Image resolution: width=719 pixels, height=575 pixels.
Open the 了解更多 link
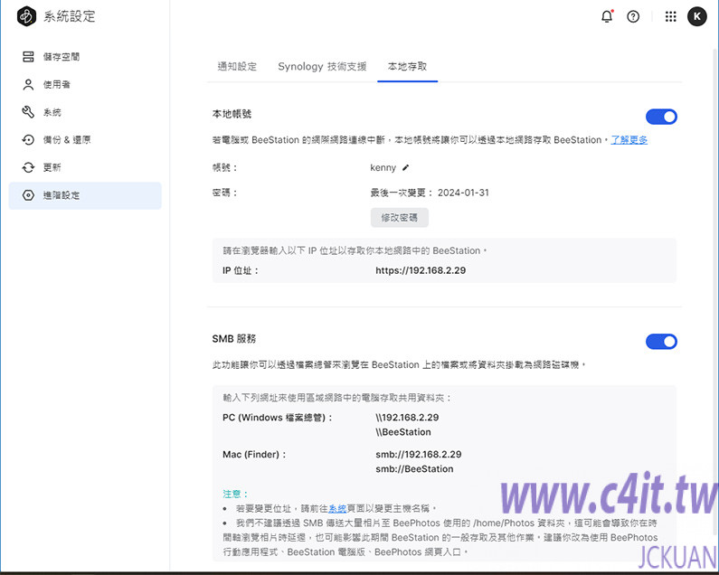[x=629, y=140]
